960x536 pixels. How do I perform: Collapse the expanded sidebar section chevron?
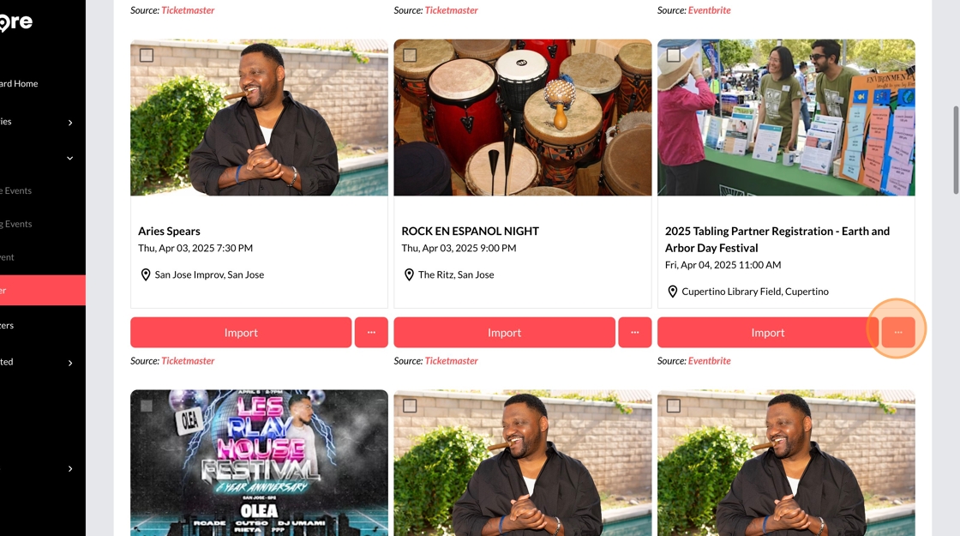[x=69, y=158]
